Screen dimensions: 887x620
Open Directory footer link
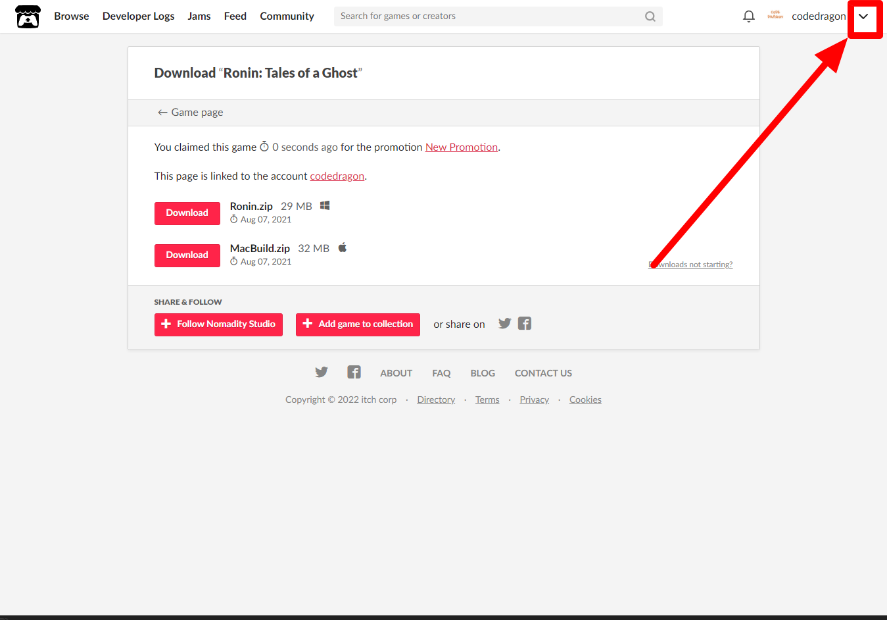pyautogui.click(x=436, y=400)
